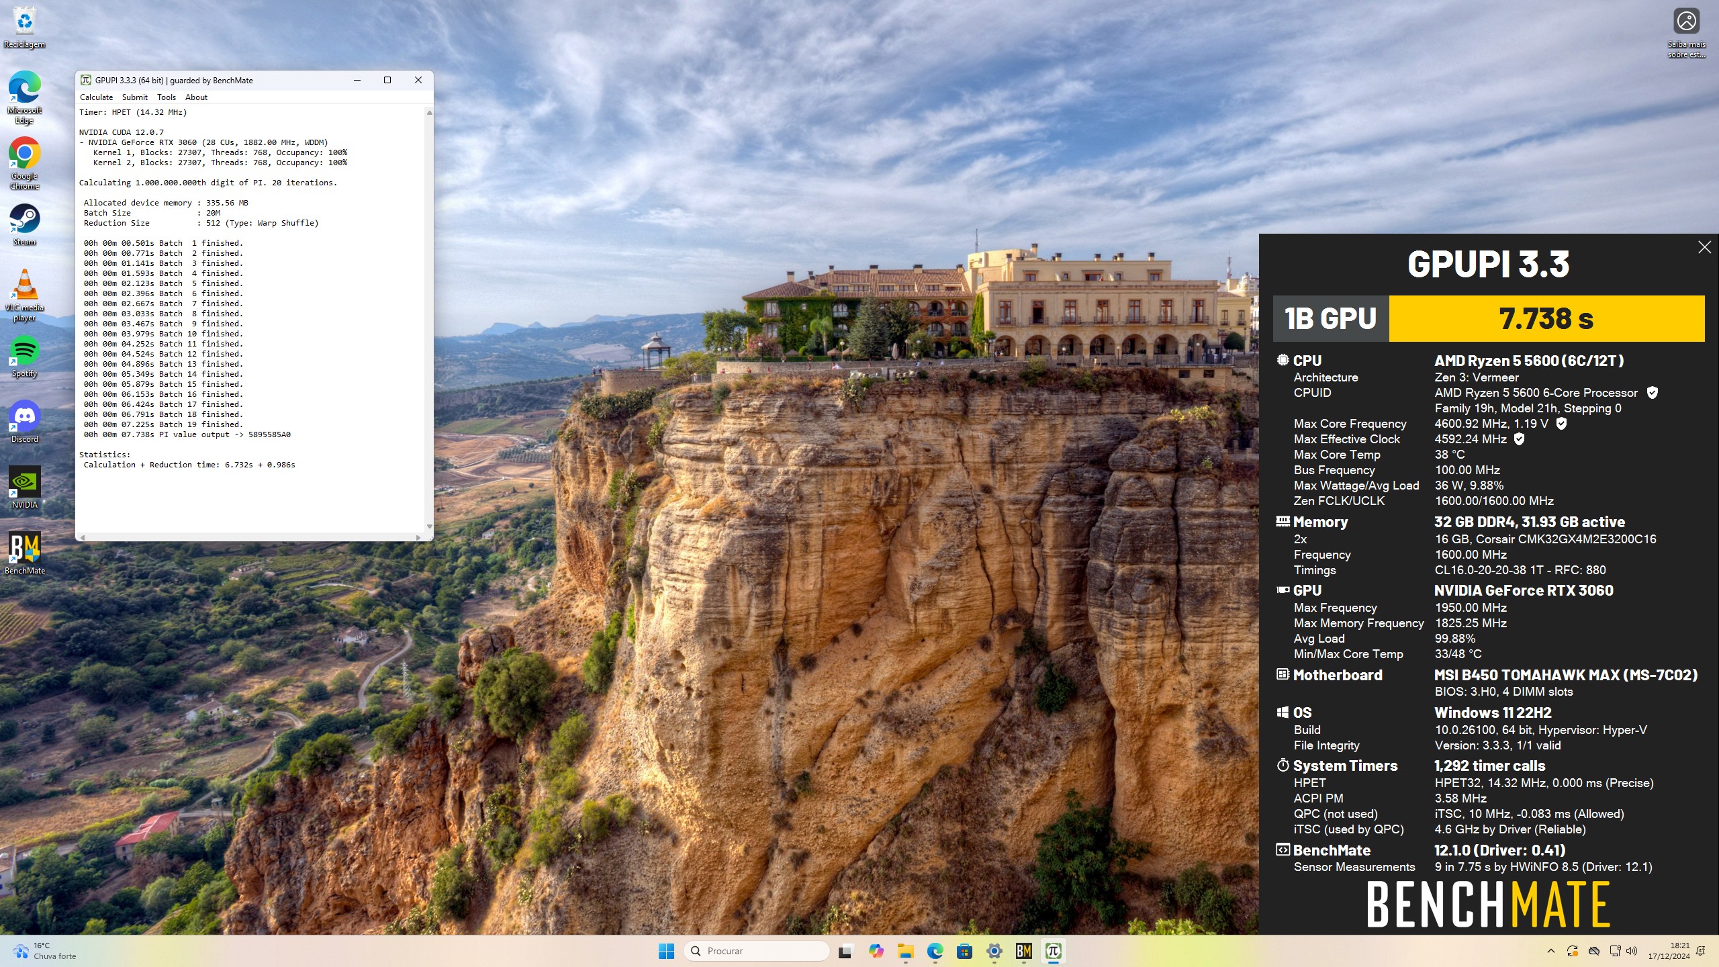The width and height of the screenshot is (1719, 967).
Task: Switch to BenchMate on the taskbar
Action: (1024, 951)
